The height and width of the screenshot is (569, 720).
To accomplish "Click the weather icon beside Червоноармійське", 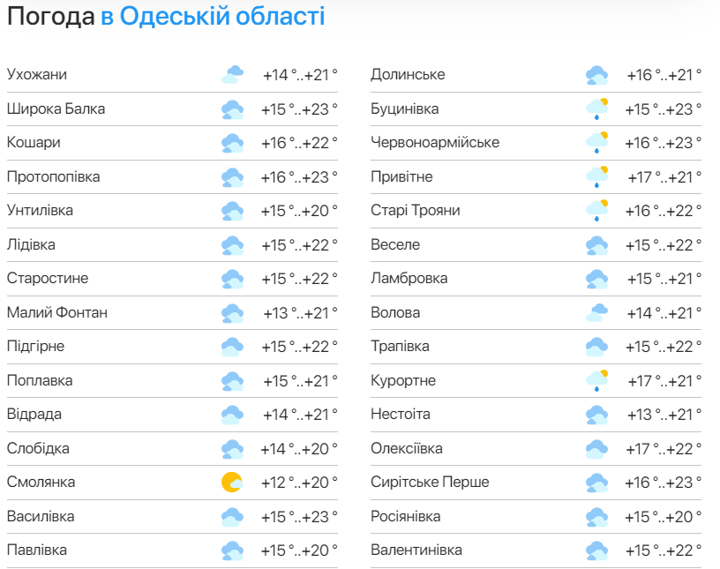I will point(596,143).
